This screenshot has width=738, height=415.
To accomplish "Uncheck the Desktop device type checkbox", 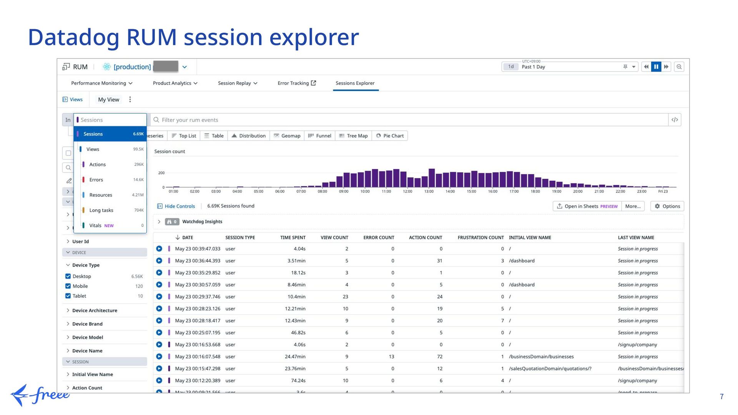I will point(68,276).
